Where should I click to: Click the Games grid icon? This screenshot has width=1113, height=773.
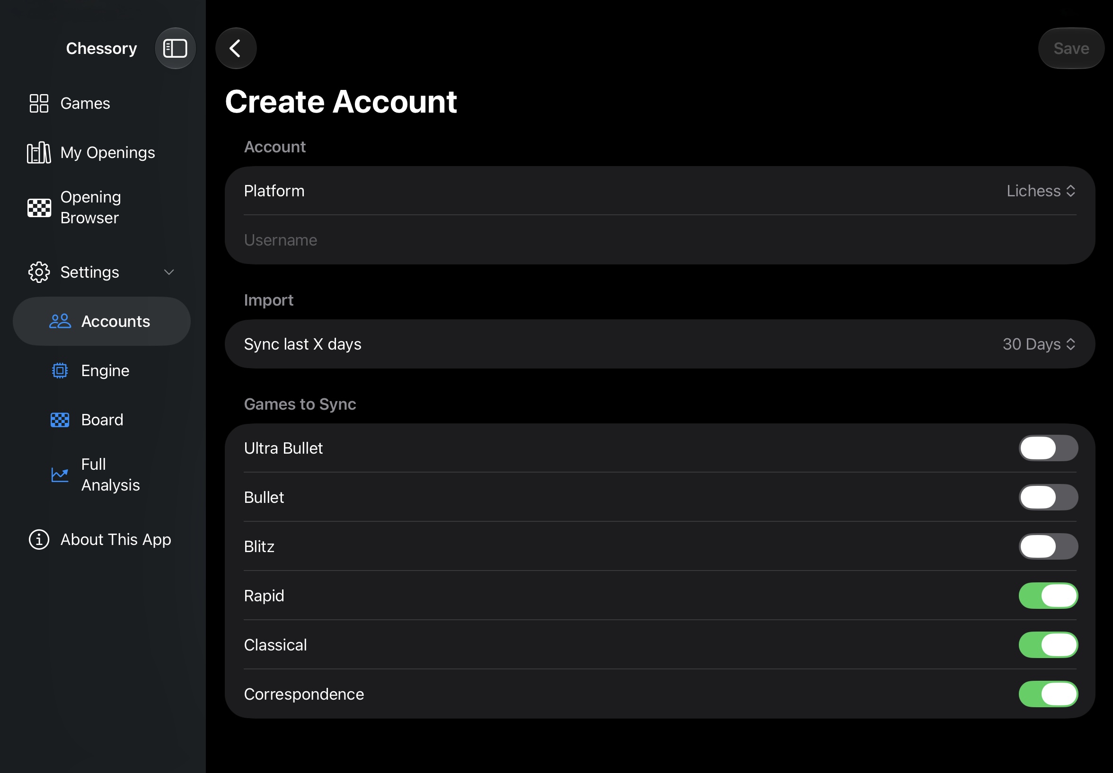[39, 103]
